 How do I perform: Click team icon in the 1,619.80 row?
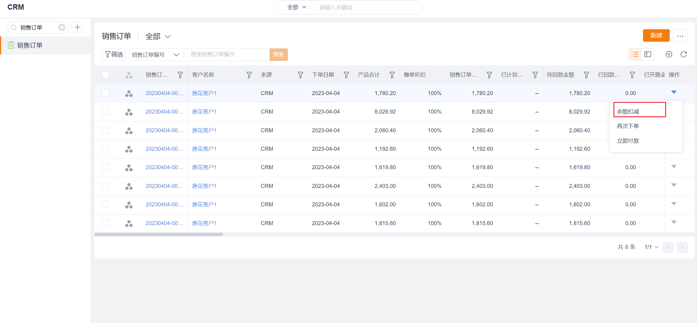(x=129, y=168)
